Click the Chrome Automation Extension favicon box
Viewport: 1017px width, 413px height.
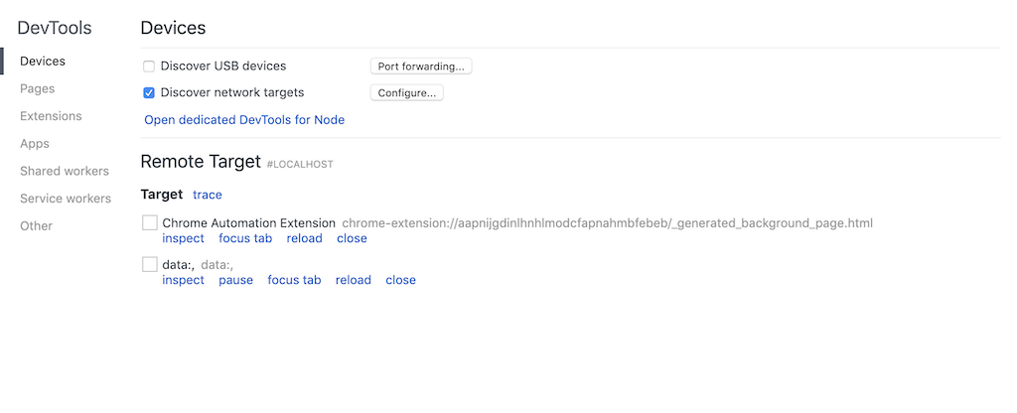(150, 223)
